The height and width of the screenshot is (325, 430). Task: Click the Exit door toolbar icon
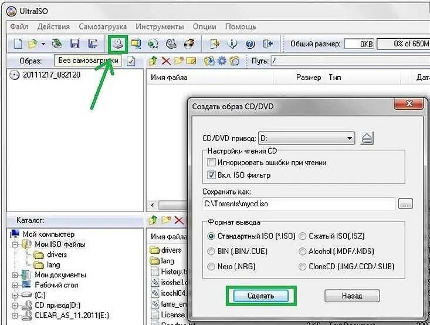point(268,44)
